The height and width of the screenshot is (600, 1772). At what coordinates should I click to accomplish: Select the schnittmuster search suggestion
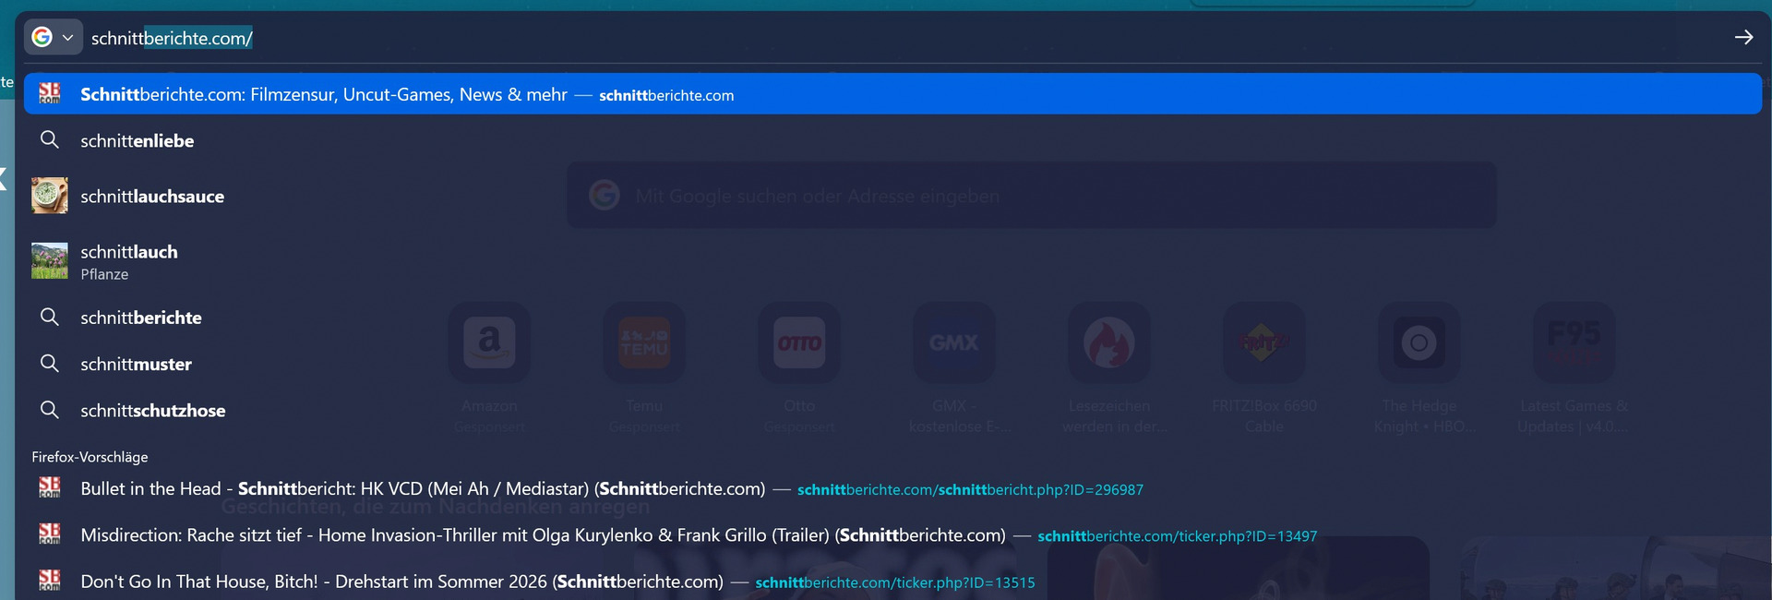point(892,364)
